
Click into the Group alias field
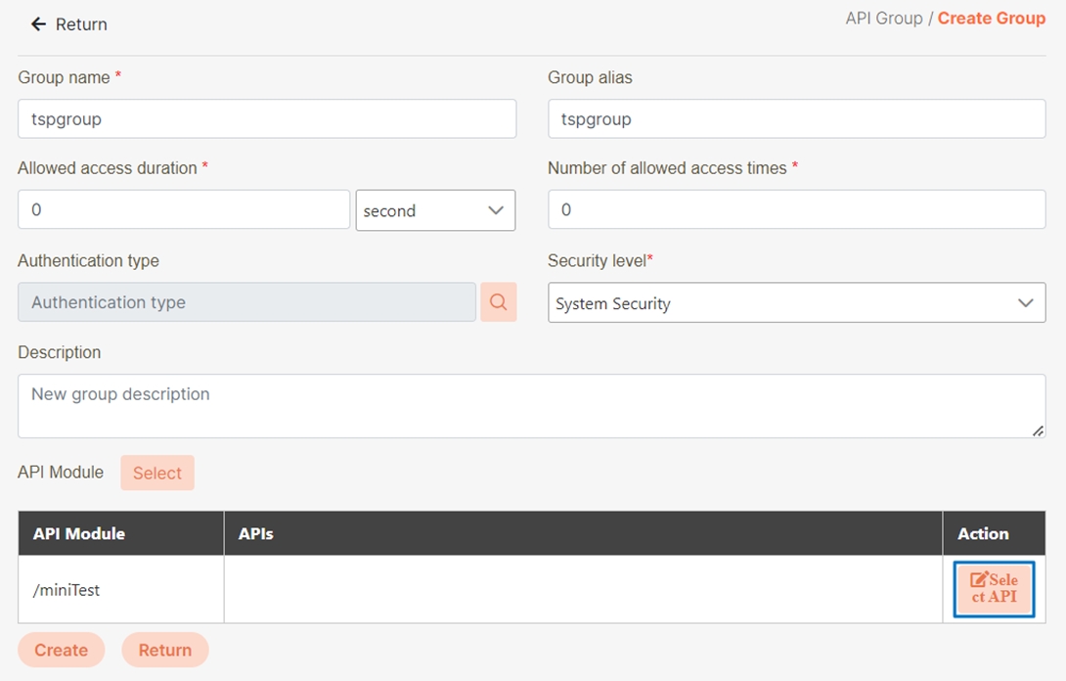coord(796,119)
